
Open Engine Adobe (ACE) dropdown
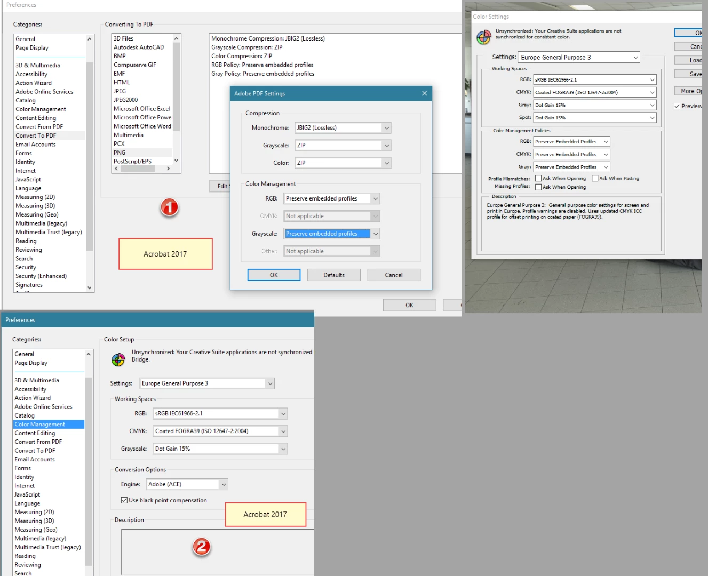point(187,484)
